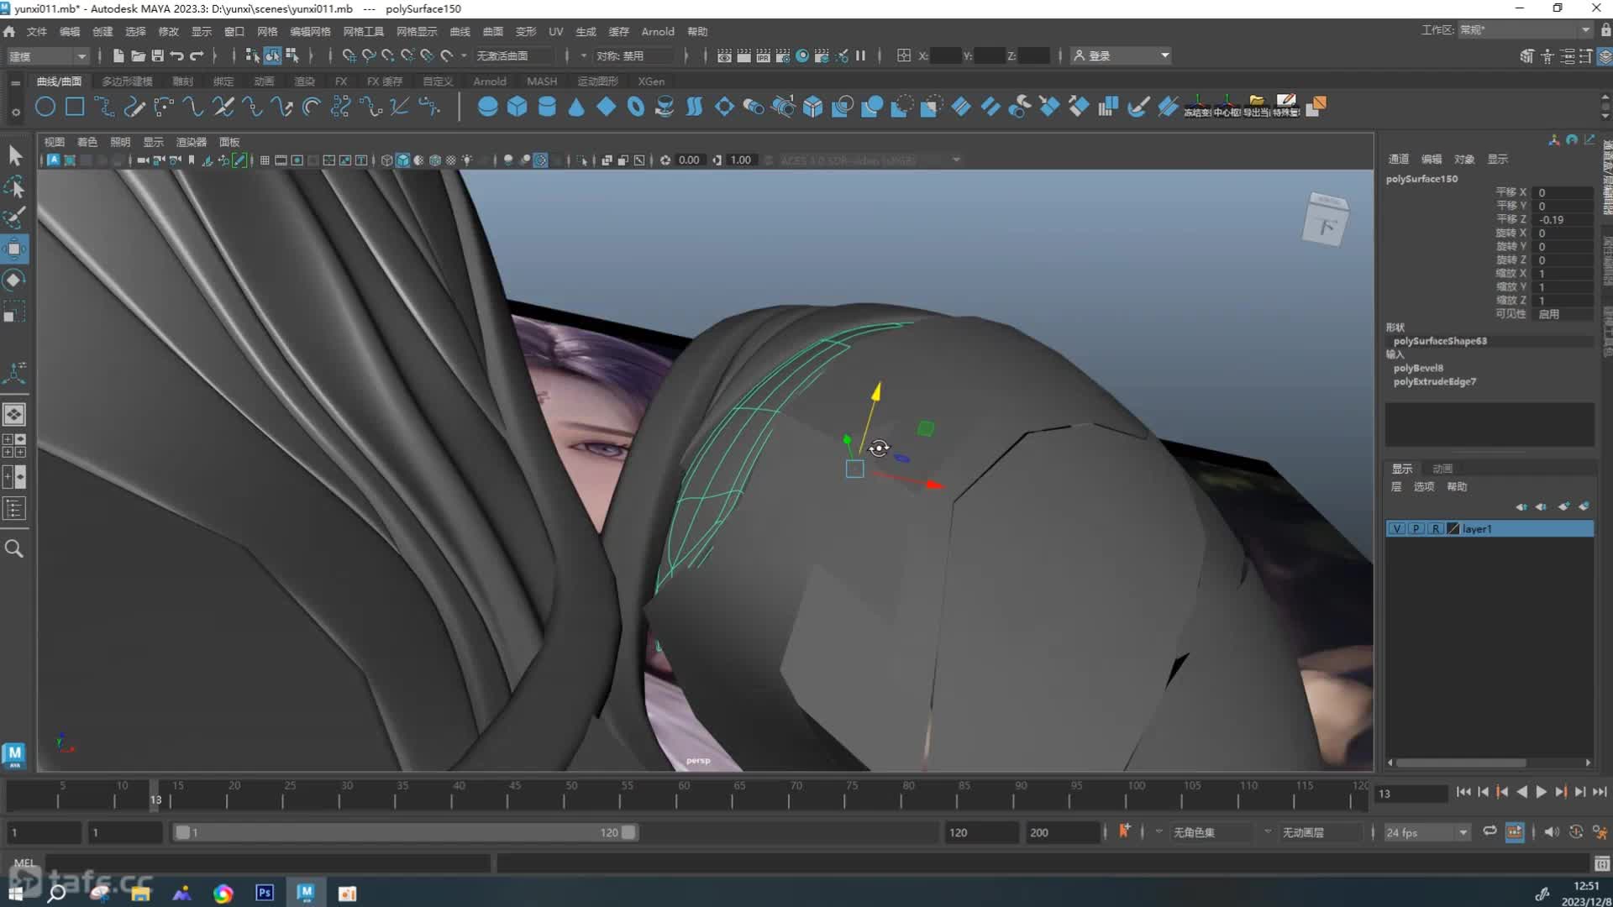Pause Viewport 2.0 display update
Screen dimensions: 1613x907
860,55
